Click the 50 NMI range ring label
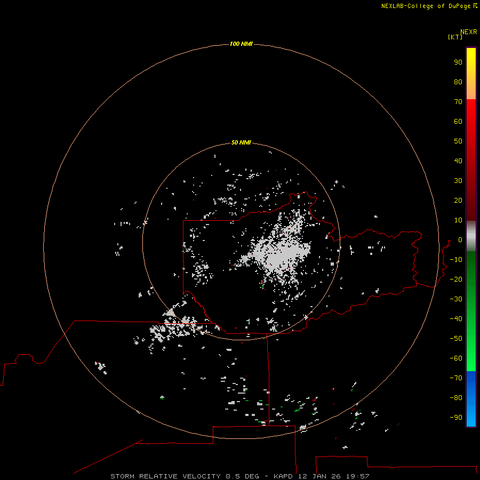Screen dimensions: 480x480 click(241, 142)
